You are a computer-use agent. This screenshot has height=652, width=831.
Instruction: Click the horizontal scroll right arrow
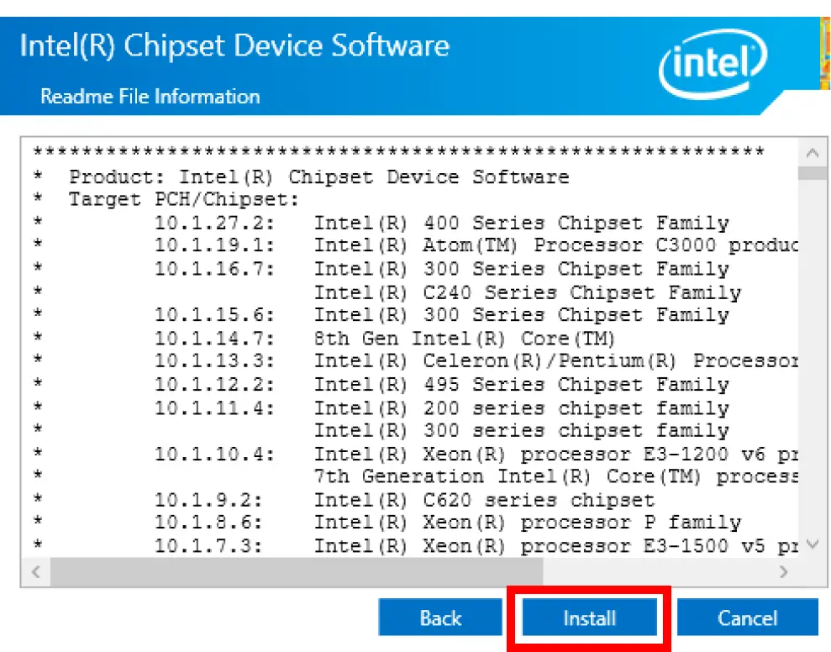(783, 572)
